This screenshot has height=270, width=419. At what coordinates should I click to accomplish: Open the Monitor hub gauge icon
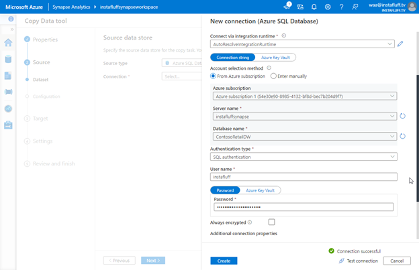tap(8, 109)
